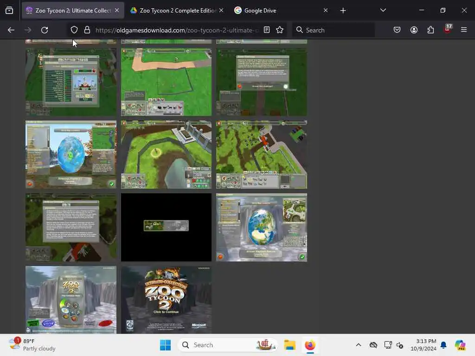Open the Pocket save icon
Screen dimensions: 475x356
click(397, 30)
